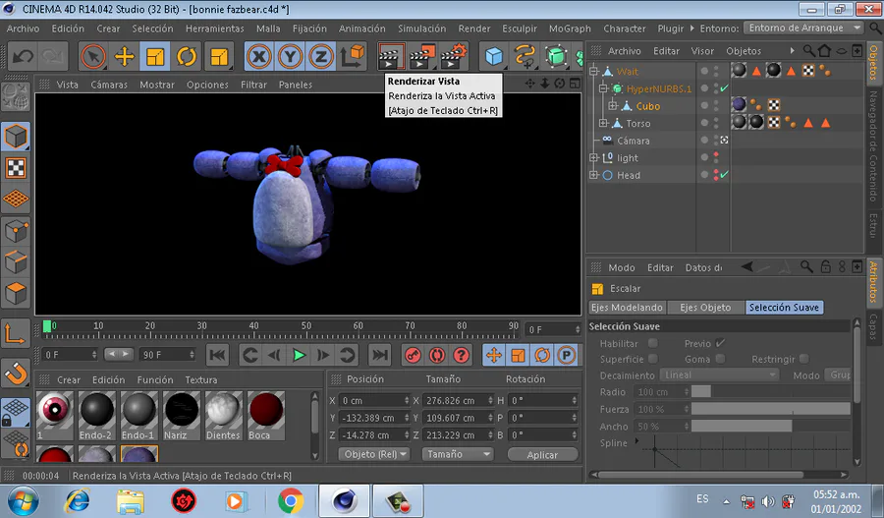Click the axis L-shaped icon in the sidebar
Screen dimensions: 884x518
[16, 333]
